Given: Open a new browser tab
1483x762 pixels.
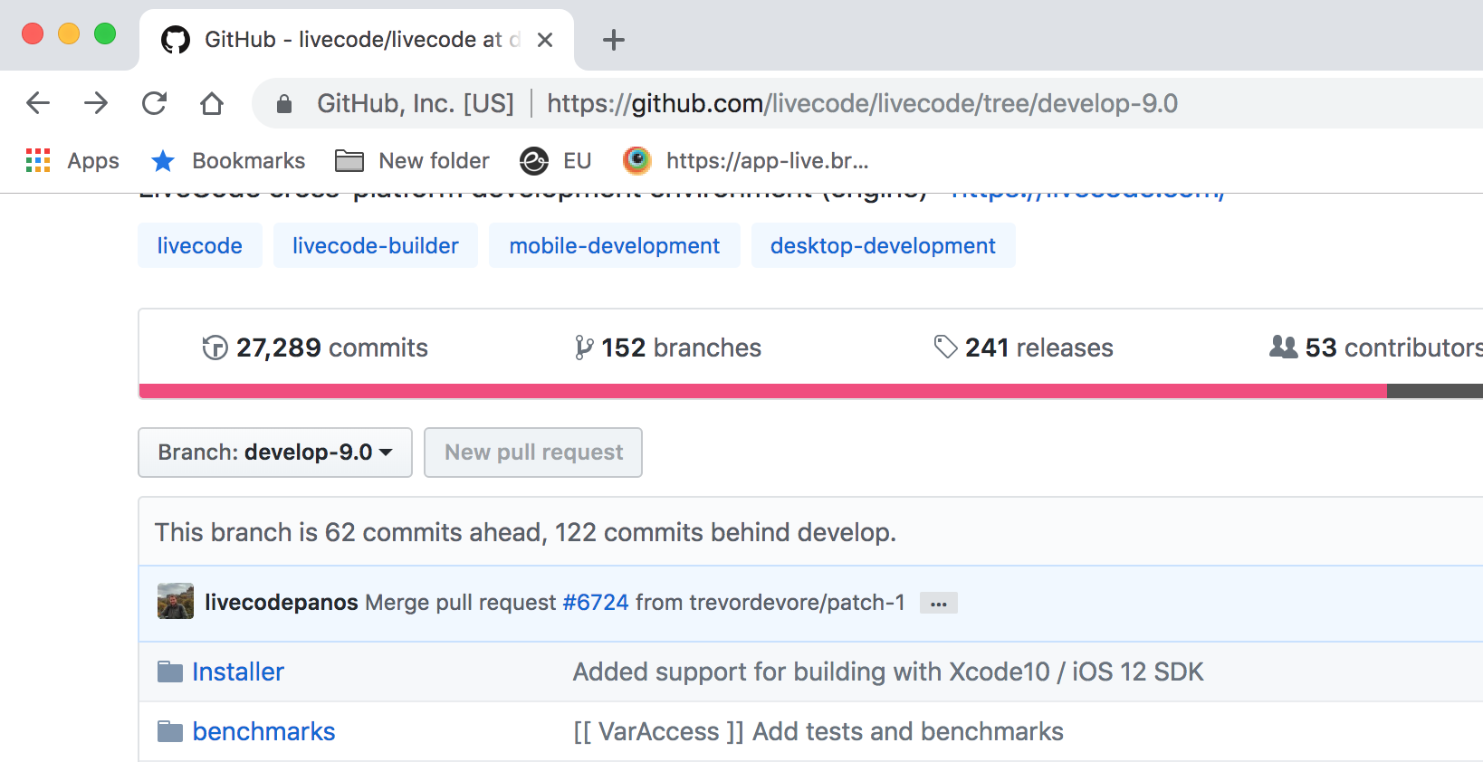Looking at the screenshot, I should click(x=614, y=40).
